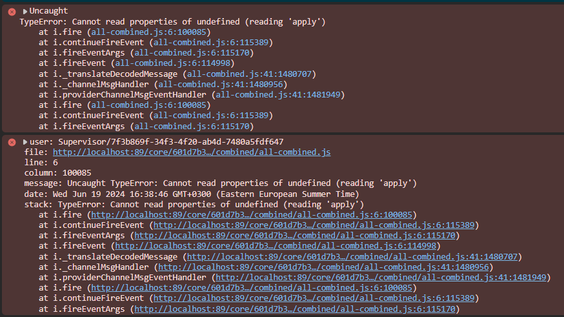Click the date line Wed Jun 19 2024
The width and height of the screenshot is (564, 317).
192,194
